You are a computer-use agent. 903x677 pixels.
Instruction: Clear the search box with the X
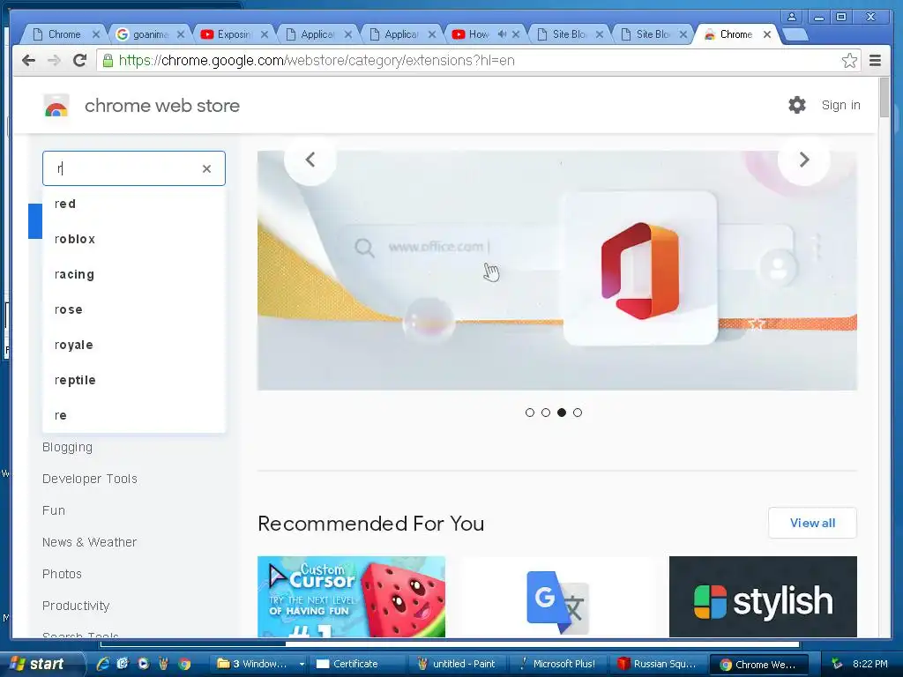tap(206, 168)
